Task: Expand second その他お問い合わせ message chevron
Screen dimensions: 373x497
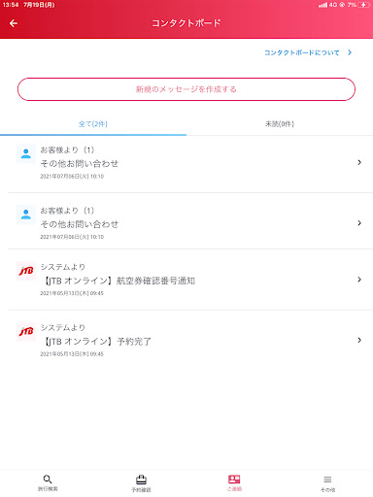Action: pyautogui.click(x=359, y=223)
